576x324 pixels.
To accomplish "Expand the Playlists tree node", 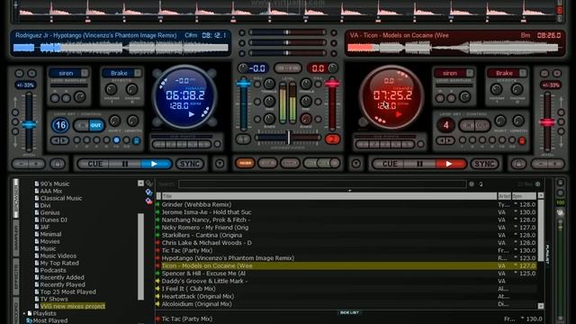I will pyautogui.click(x=24, y=313).
